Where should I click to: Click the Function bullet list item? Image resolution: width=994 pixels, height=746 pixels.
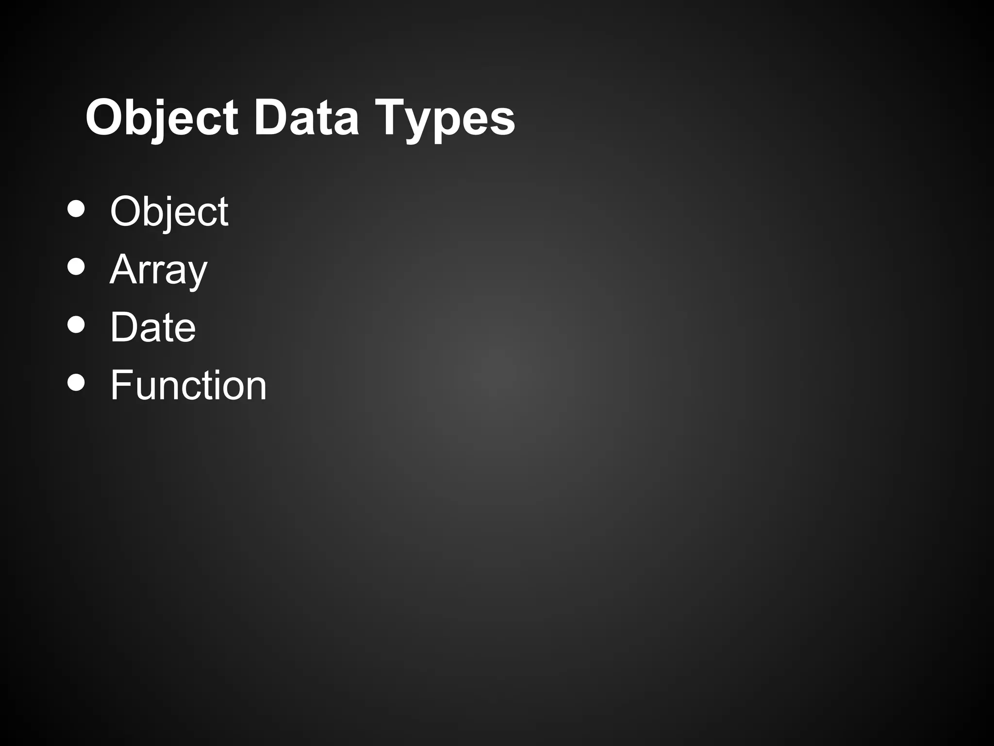pos(188,385)
